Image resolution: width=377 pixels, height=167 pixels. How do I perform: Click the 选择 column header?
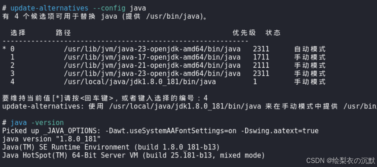18,33
